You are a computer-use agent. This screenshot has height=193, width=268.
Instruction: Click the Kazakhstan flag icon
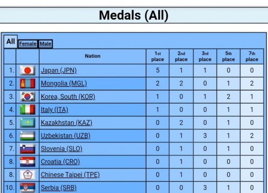click(x=28, y=122)
